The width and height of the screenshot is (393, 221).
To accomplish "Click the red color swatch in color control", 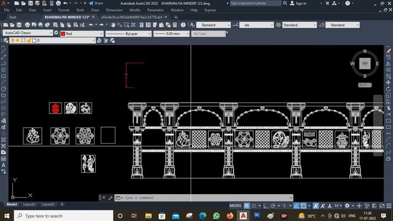I will [63, 34].
